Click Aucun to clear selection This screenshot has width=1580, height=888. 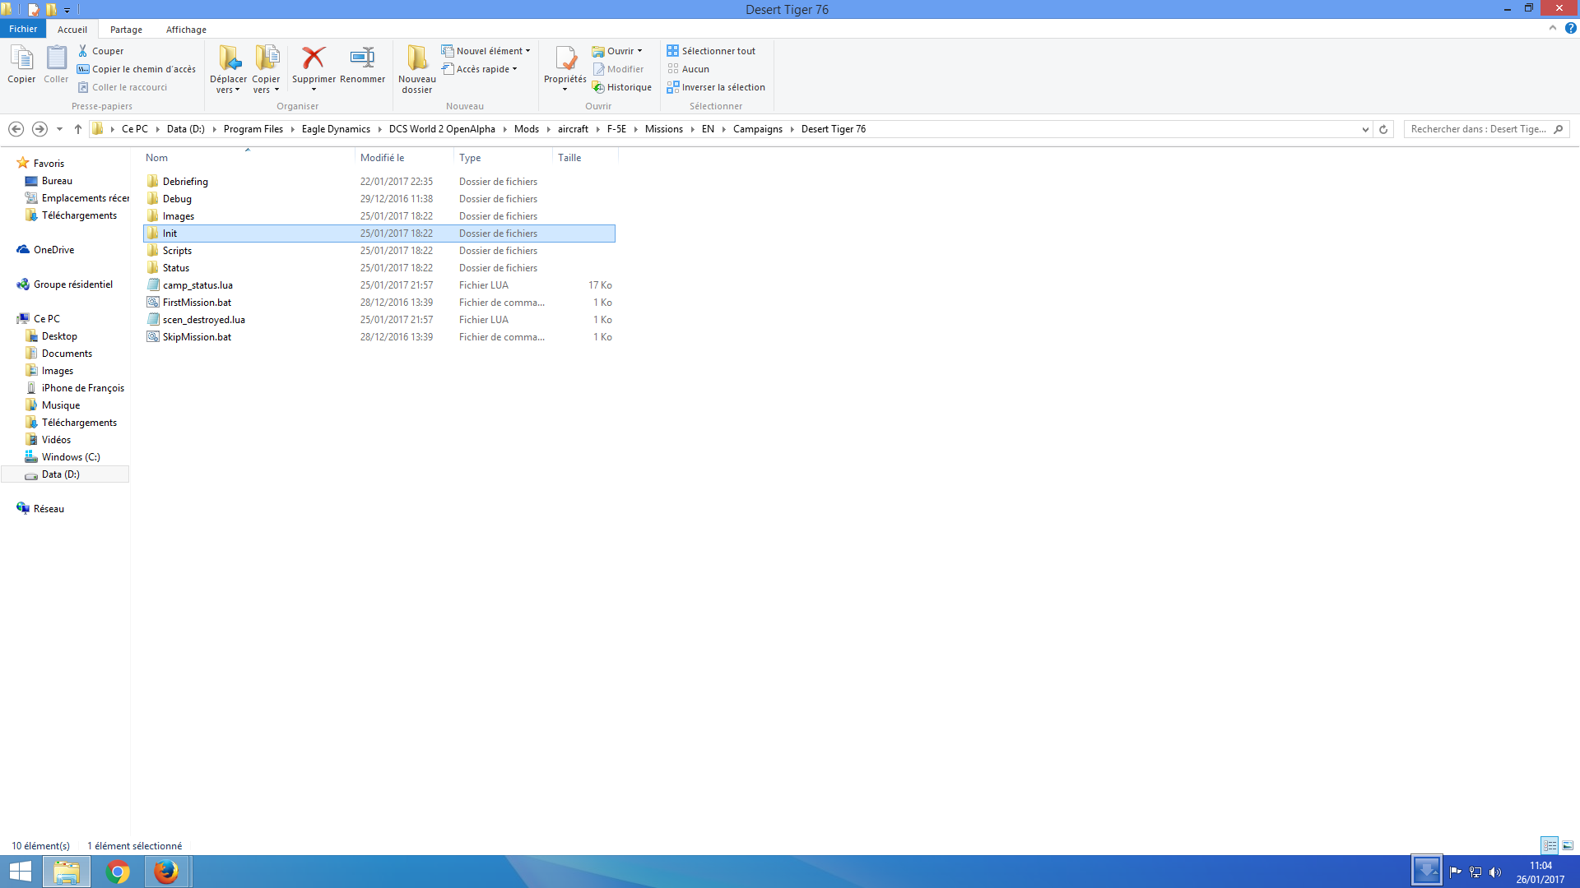pyautogui.click(x=688, y=69)
